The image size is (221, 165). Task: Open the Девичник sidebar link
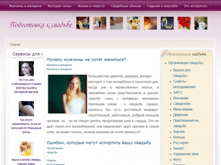[x=180, y=115]
